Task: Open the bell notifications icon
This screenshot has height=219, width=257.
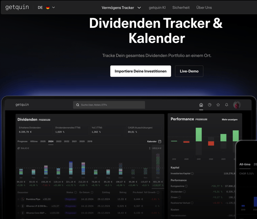Action: pyautogui.click(x=226, y=105)
